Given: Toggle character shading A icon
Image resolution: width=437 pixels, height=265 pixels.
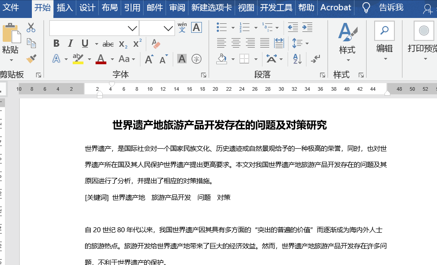Looking at the screenshot, I should tap(182, 59).
